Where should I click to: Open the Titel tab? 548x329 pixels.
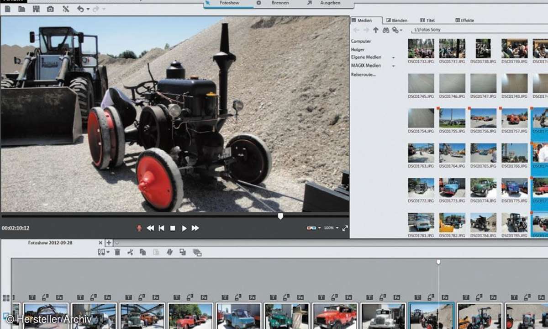427,21
